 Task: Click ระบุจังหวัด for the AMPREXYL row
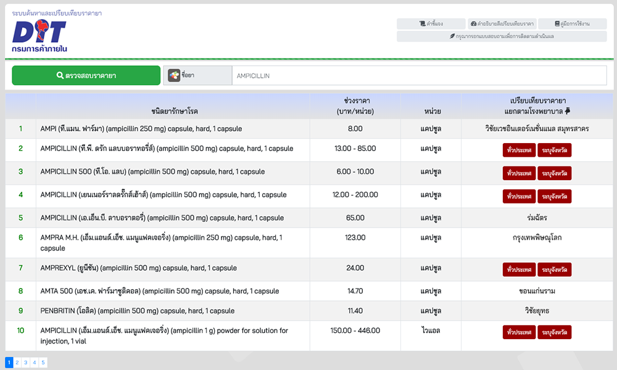coord(555,269)
